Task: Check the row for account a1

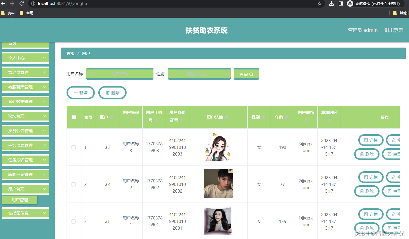Action: click(x=74, y=221)
